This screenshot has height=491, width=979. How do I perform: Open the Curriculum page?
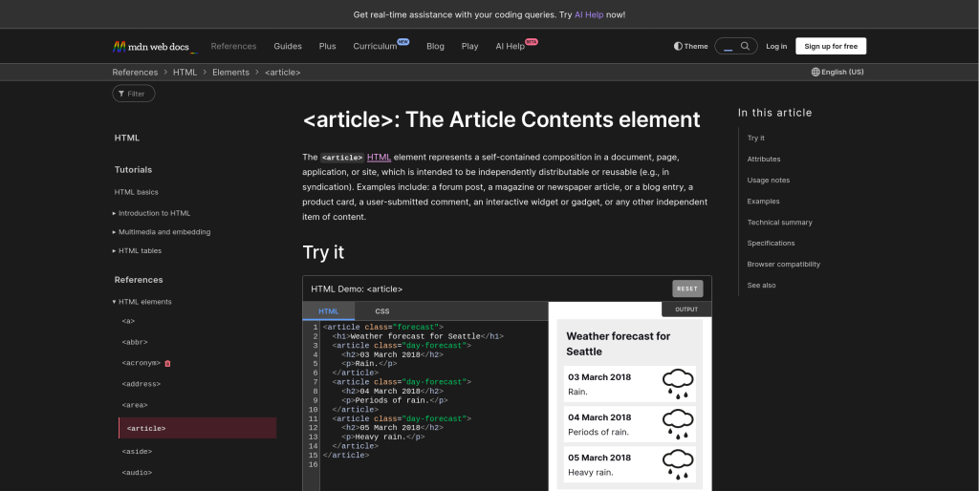pos(375,46)
